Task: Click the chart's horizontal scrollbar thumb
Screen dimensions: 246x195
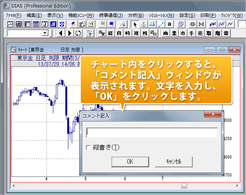Action: pyautogui.click(x=184, y=186)
